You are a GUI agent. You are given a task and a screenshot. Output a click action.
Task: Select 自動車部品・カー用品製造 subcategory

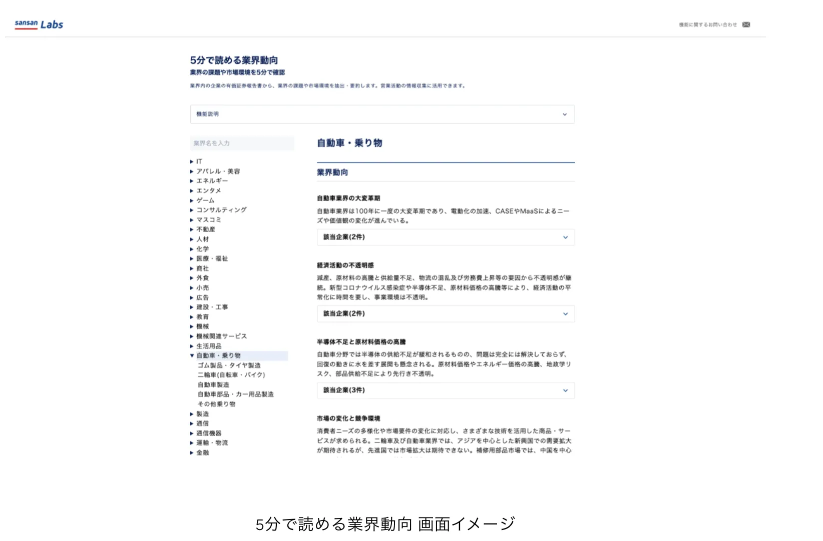[235, 394]
